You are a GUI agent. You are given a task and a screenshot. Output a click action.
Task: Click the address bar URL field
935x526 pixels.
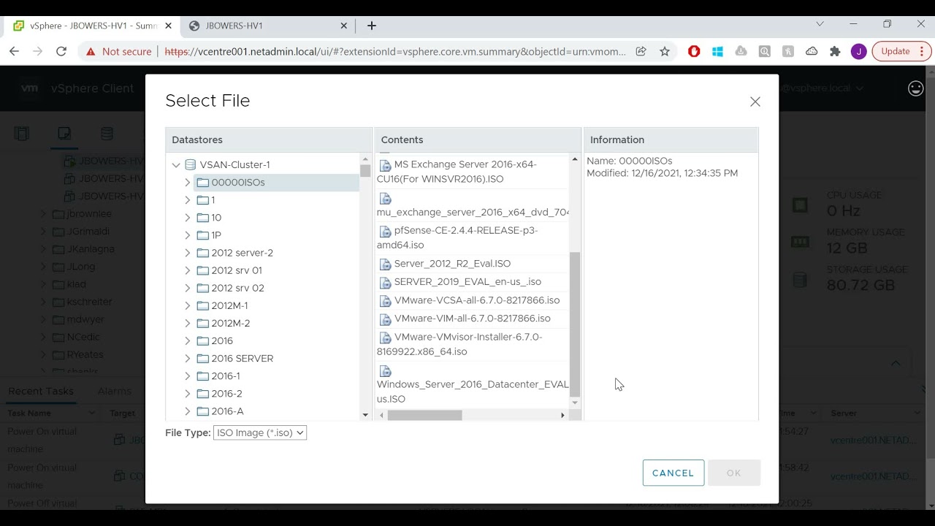[395, 51]
